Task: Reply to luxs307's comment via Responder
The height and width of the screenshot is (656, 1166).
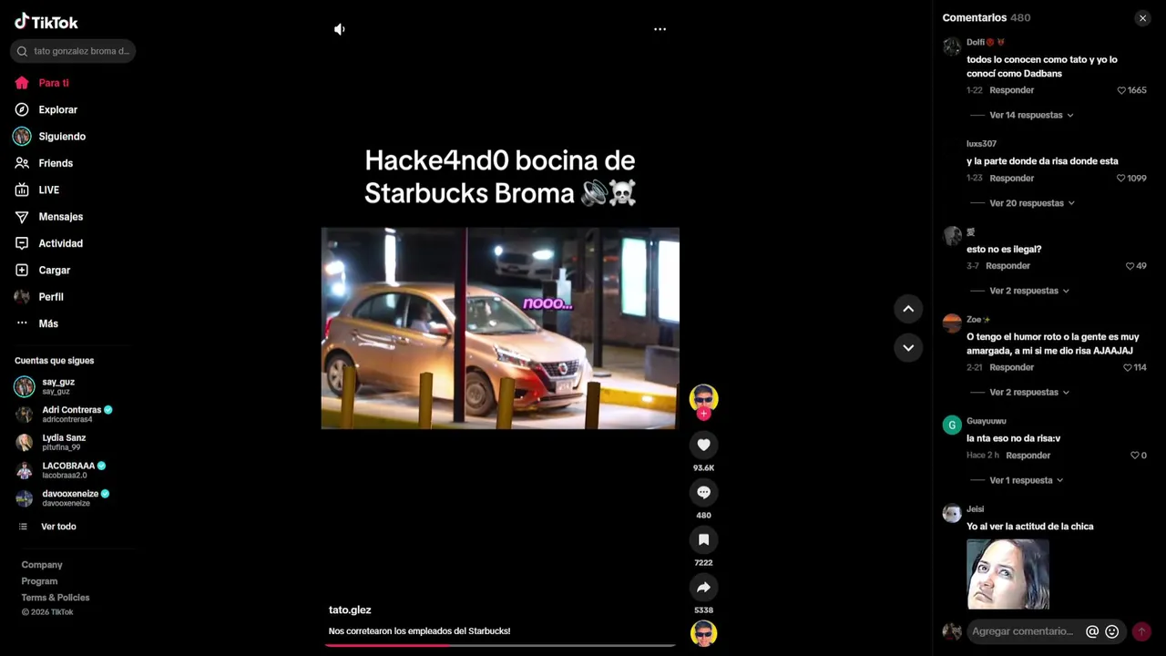Action: coord(1011,179)
